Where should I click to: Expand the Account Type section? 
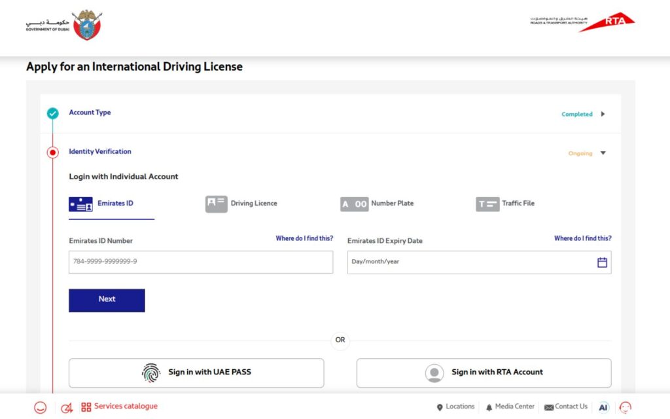click(x=603, y=113)
